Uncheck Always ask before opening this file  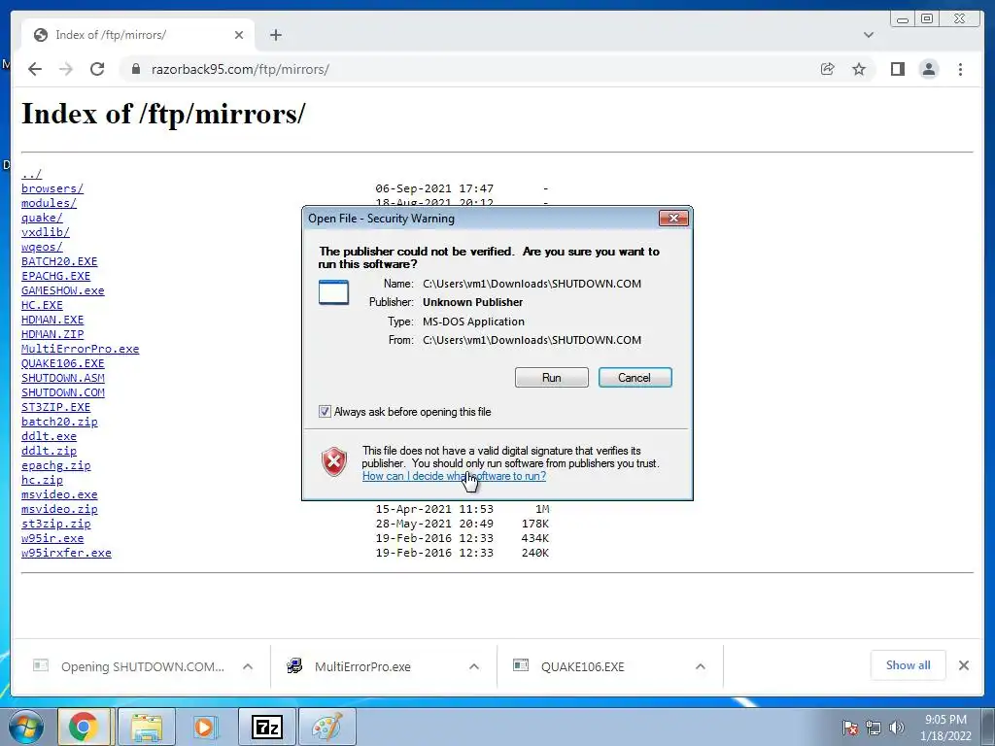[x=325, y=412]
